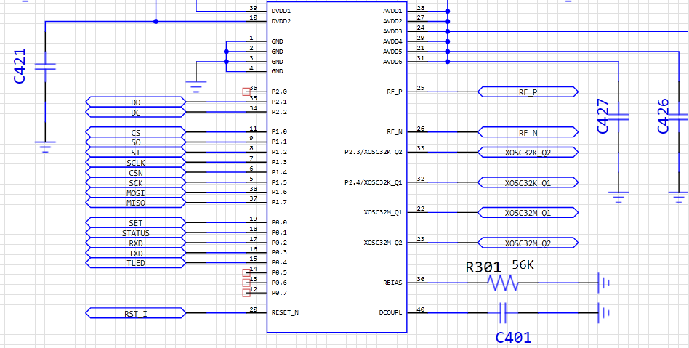Select the TLED net port
689x348 pixels.
click(x=136, y=263)
